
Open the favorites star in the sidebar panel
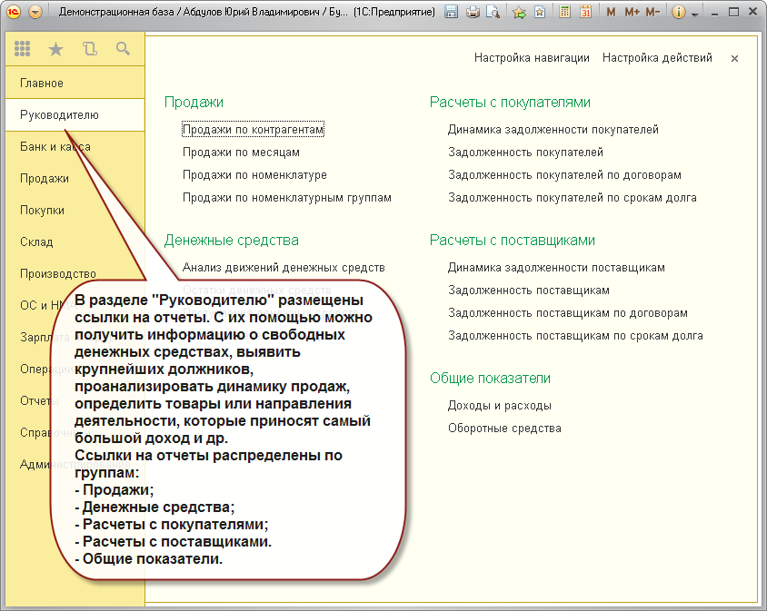pos(55,49)
